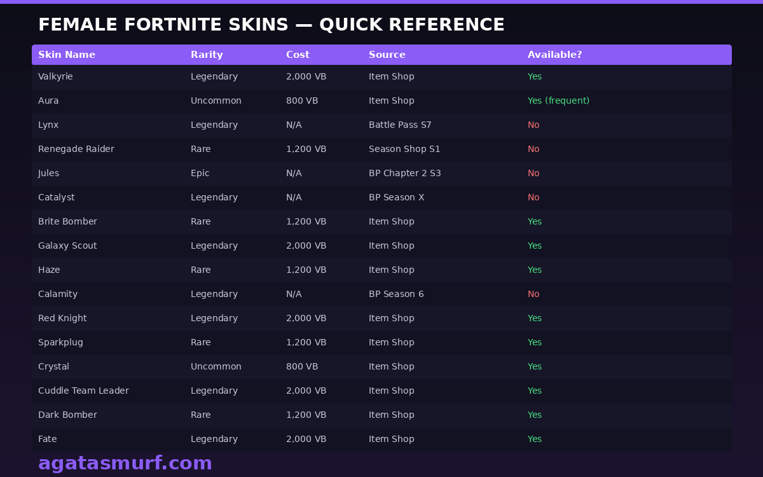The height and width of the screenshot is (477, 763).
Task: Click 'BP Season X' source cell
Action: click(x=397, y=197)
